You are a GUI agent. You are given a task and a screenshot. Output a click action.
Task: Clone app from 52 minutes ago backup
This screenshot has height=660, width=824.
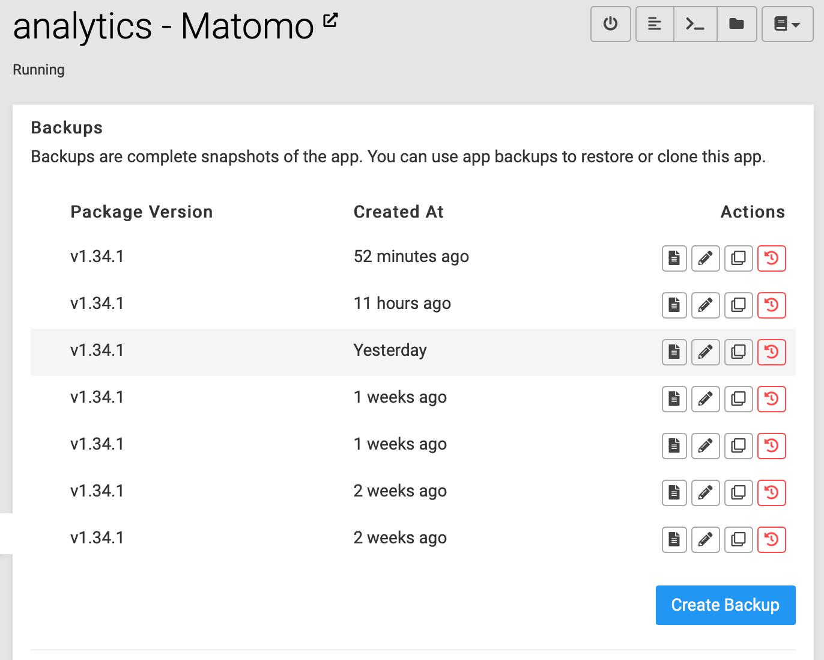coord(739,258)
